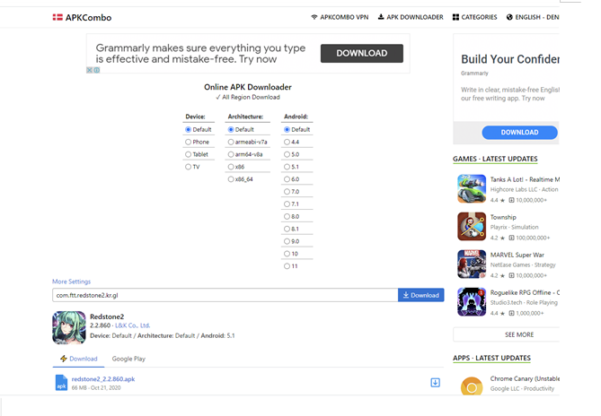This screenshot has height=416, width=601.
Task: Open APKCombo VPN menu item
Action: 340,17
